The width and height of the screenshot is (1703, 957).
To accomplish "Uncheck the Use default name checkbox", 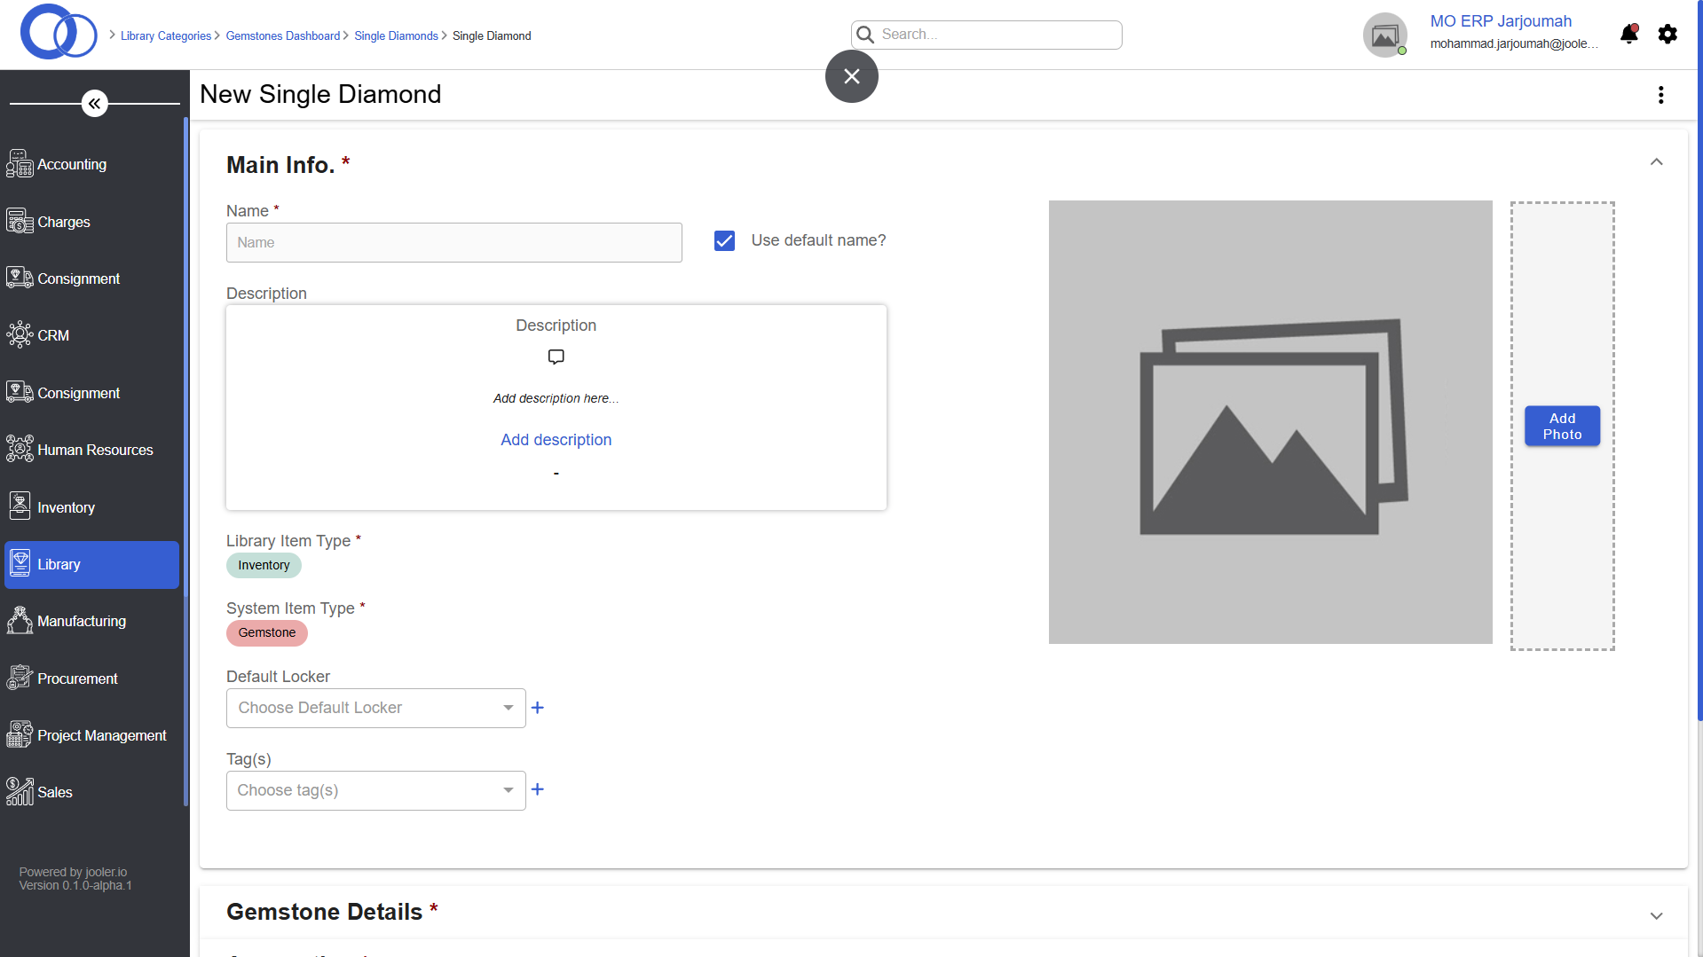I will click(x=724, y=241).
